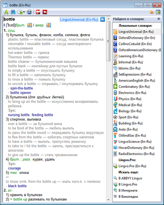Play the British pronunciation sound
Screen dimensions: 164x205
pos(29,25)
